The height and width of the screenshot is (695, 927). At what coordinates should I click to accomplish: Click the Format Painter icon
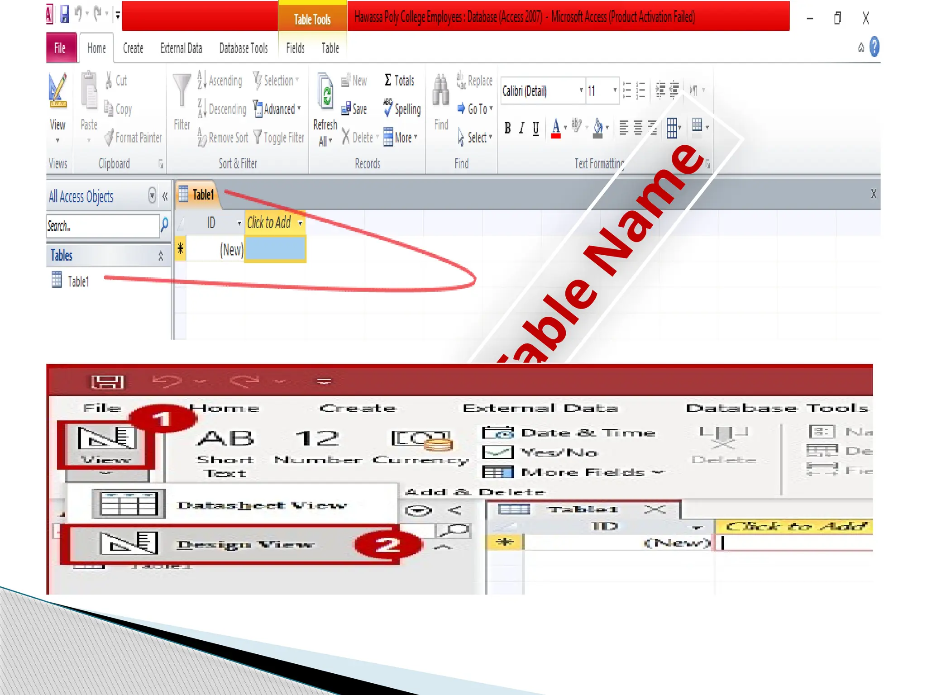coord(109,137)
